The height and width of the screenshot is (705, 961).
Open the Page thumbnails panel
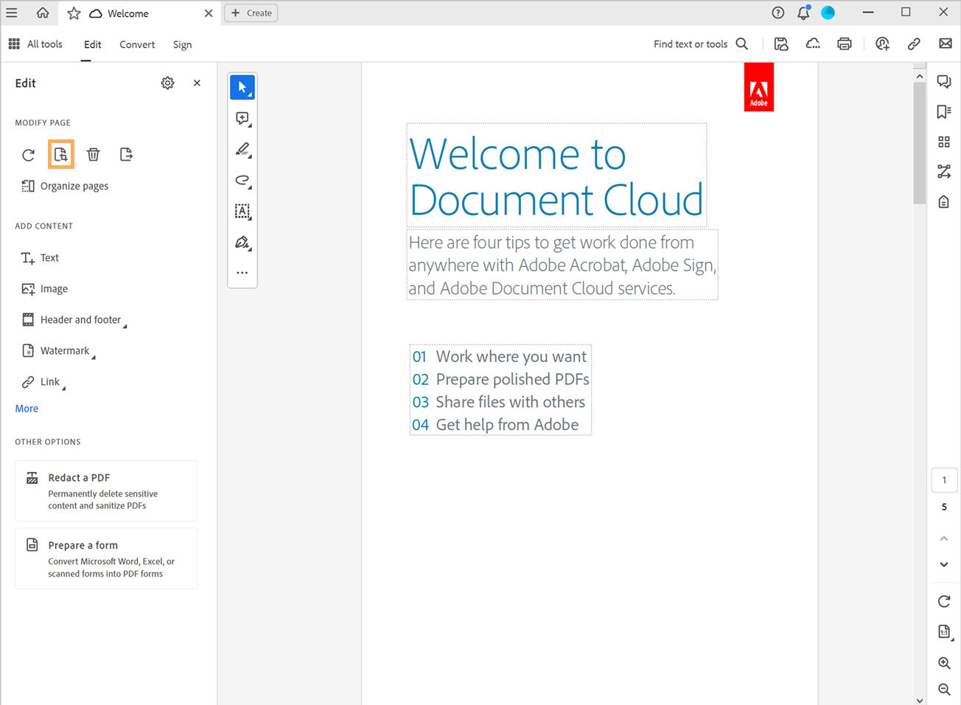pyautogui.click(x=944, y=142)
